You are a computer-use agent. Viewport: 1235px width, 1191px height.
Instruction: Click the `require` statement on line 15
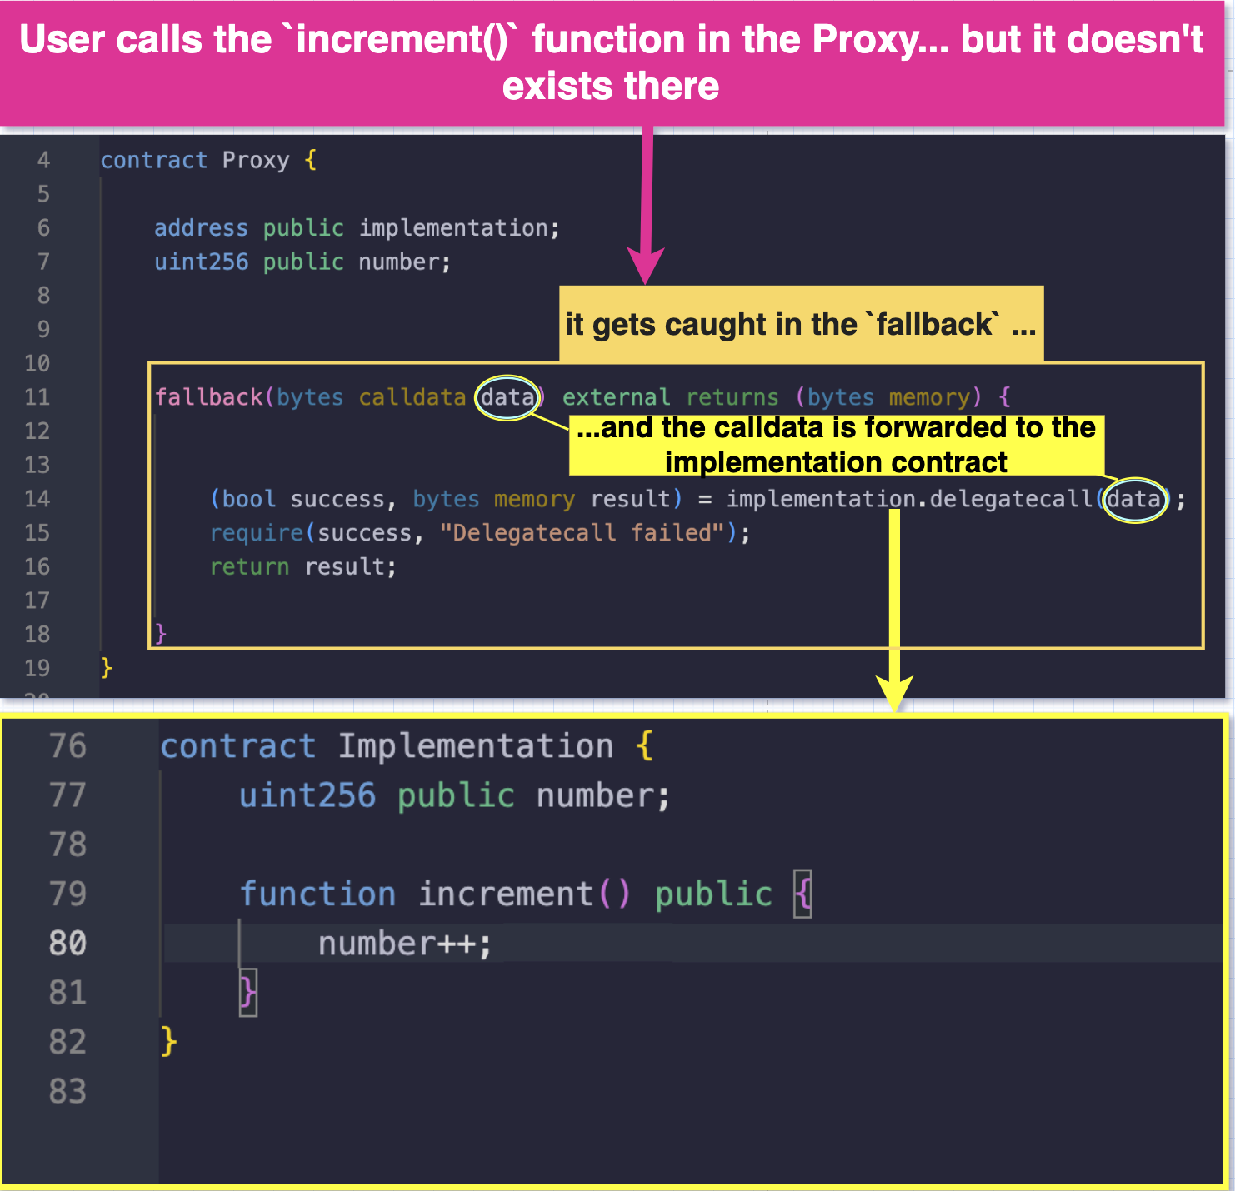click(479, 532)
